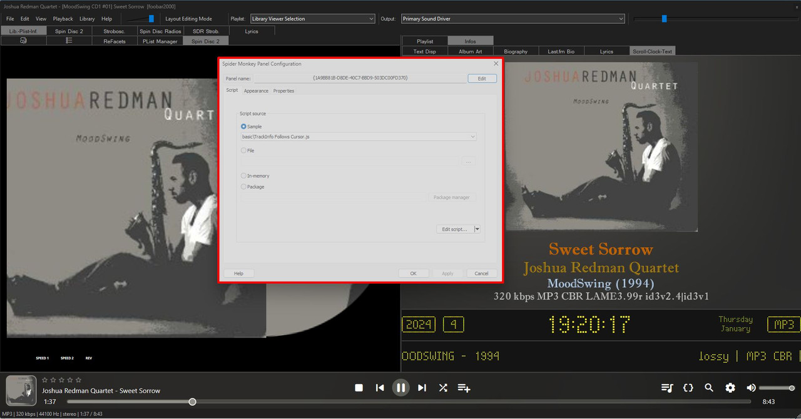Click the Edit script... button
Viewport: 801px width, 419px height.
pos(455,230)
